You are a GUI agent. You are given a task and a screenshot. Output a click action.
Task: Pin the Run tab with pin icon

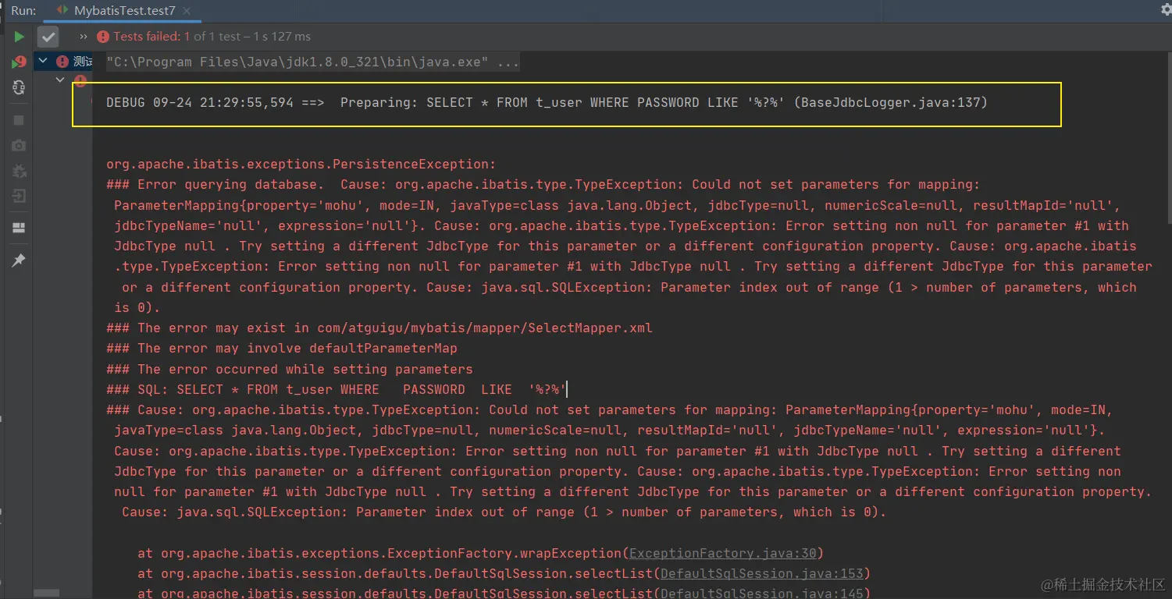point(19,261)
